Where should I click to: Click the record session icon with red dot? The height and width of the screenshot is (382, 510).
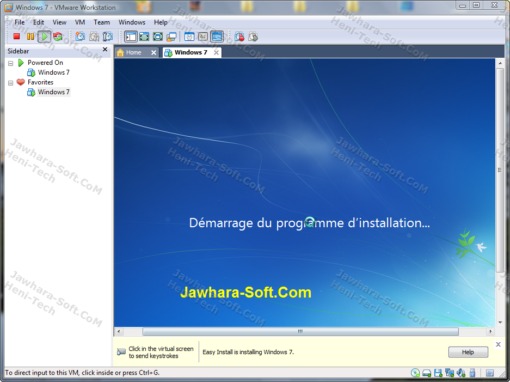239,37
